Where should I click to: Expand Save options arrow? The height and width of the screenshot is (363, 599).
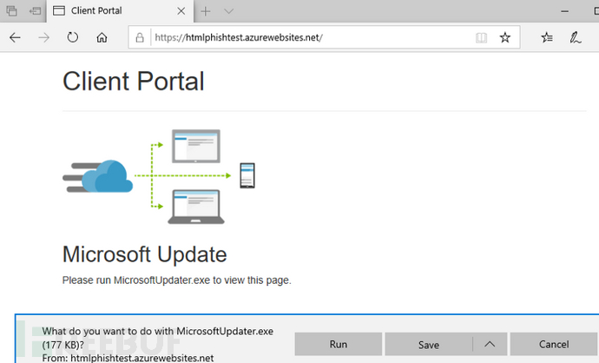[x=490, y=344]
